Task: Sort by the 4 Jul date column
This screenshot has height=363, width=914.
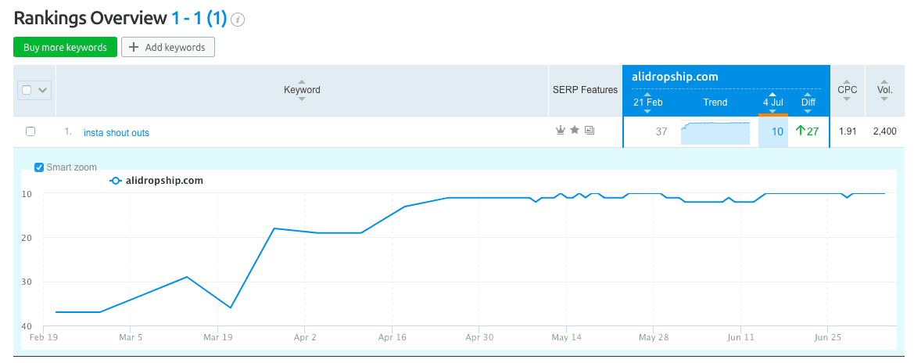Action: tap(772, 102)
